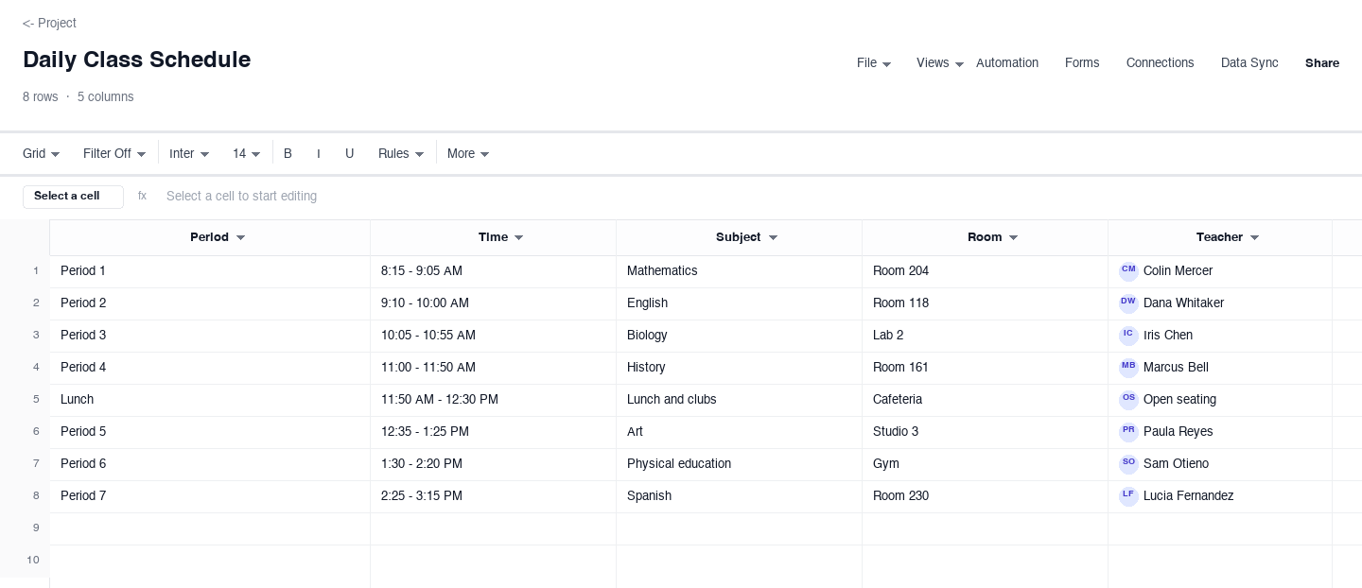1362x588 pixels.
Task: Click the Daily Class Schedule title
Action: click(136, 60)
